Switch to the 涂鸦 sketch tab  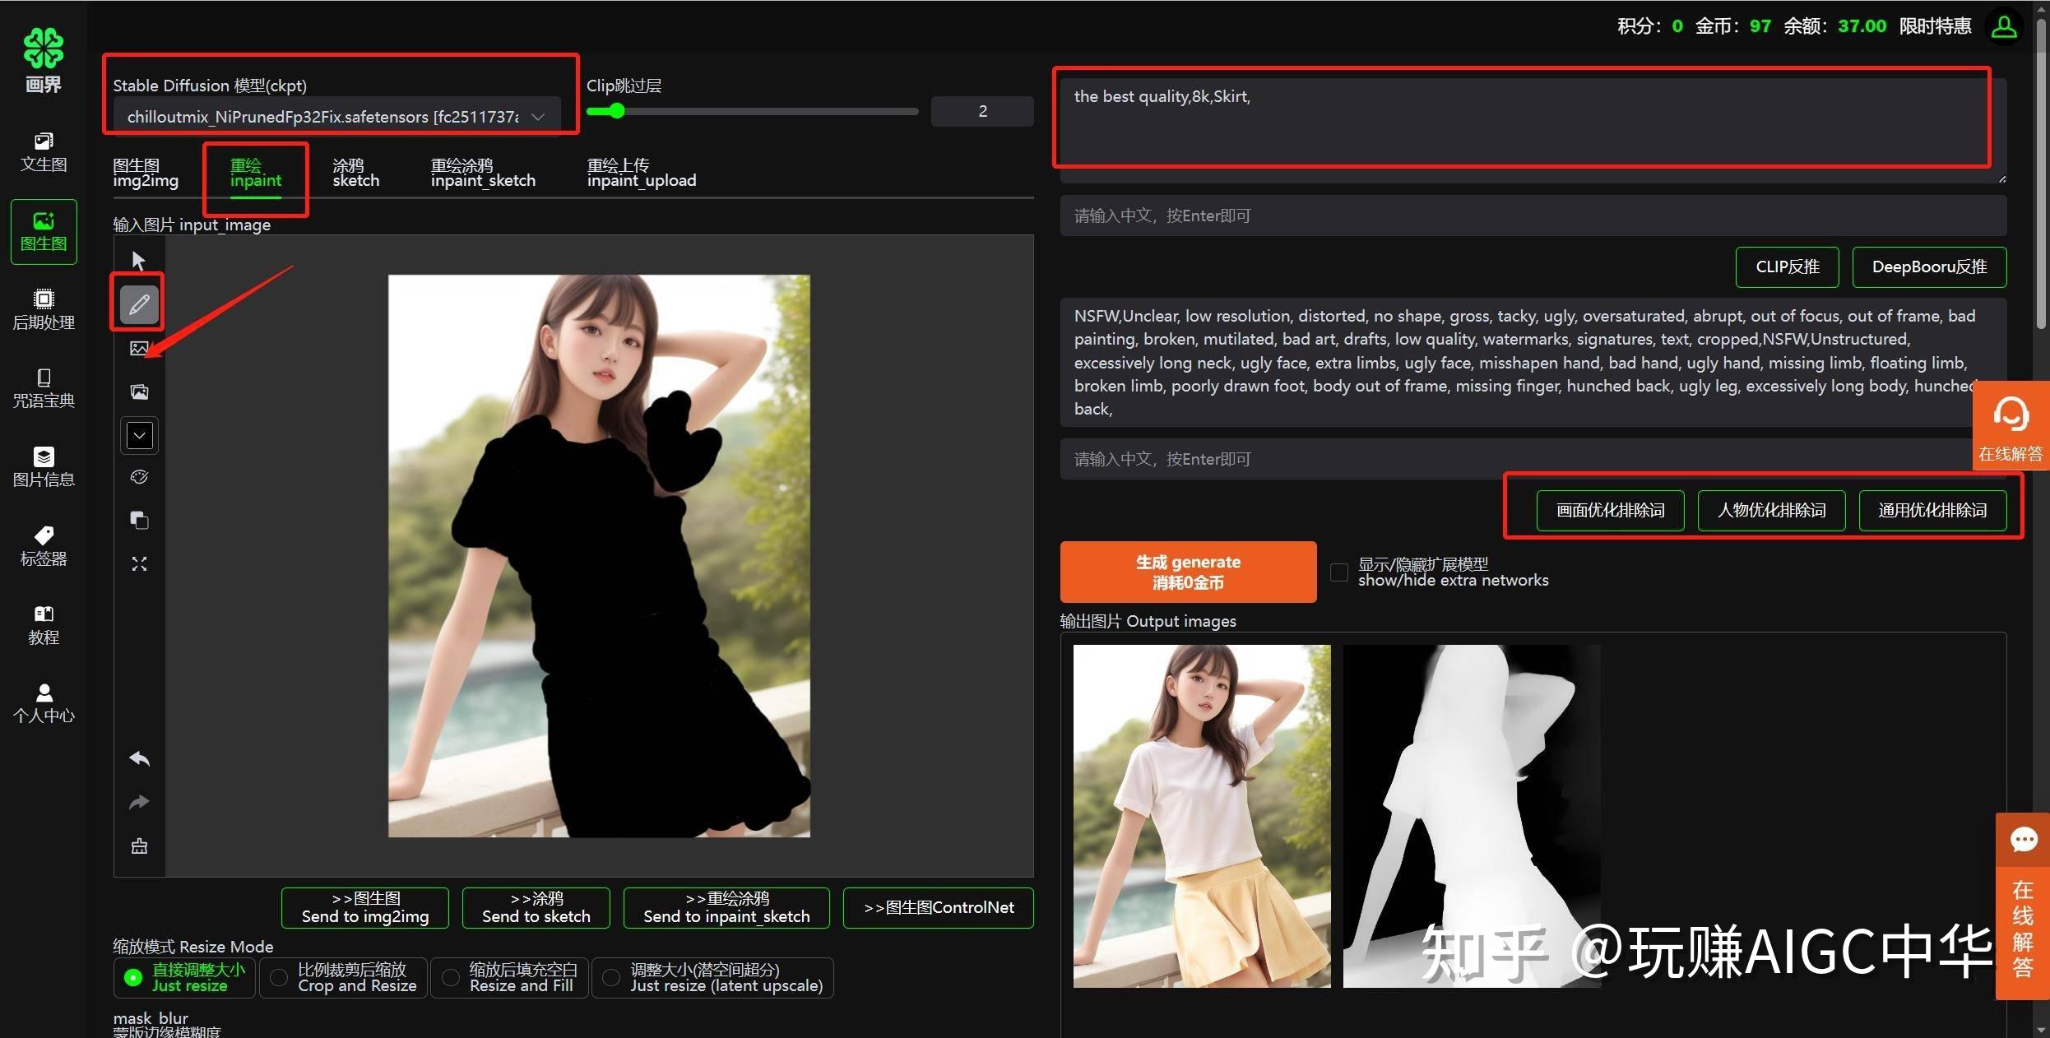click(x=355, y=172)
